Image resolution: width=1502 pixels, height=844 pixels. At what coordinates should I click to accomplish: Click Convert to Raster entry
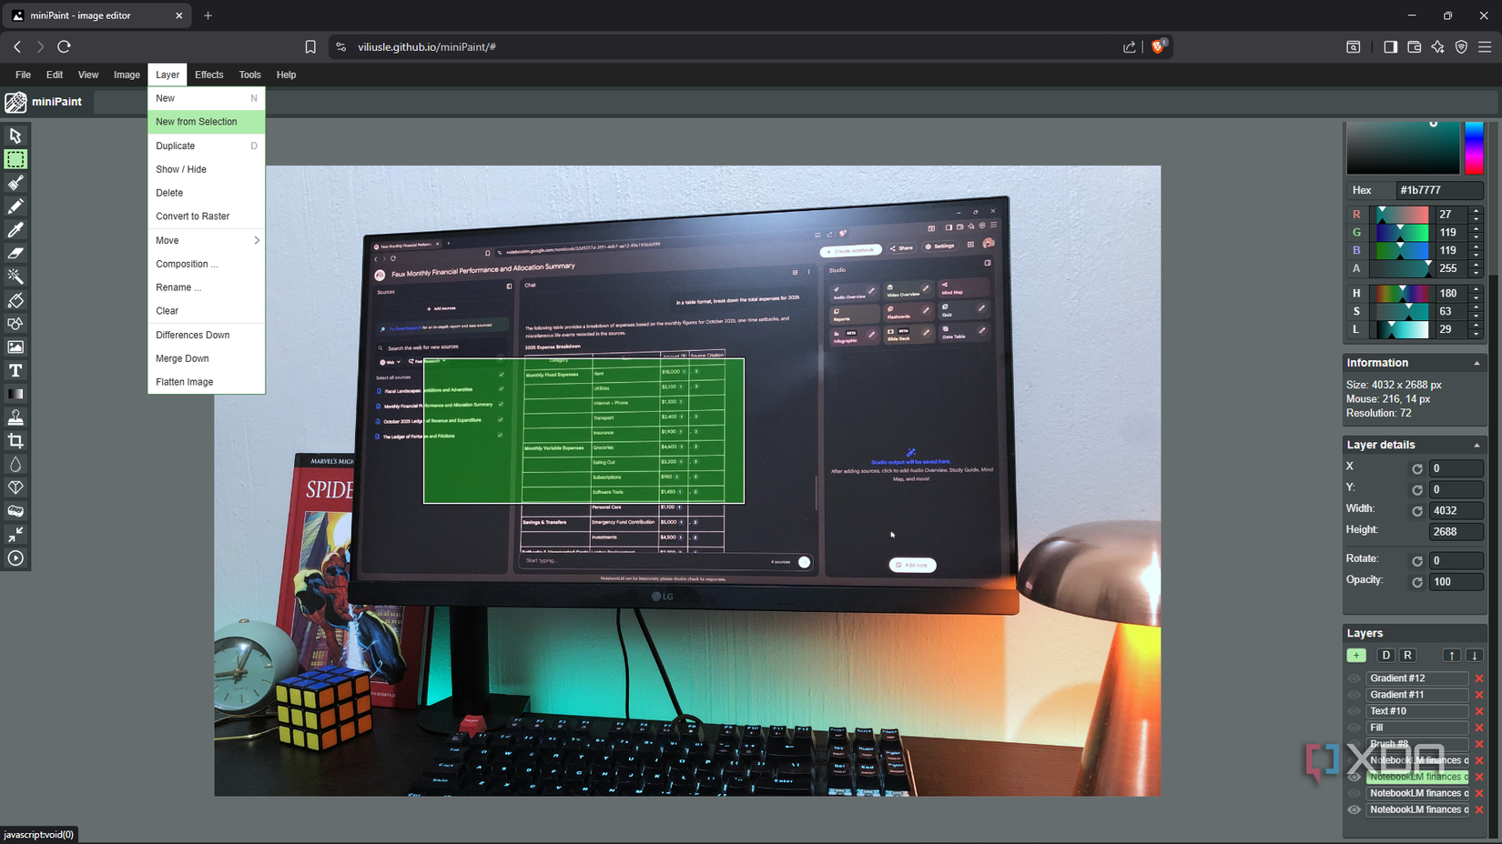click(207, 216)
